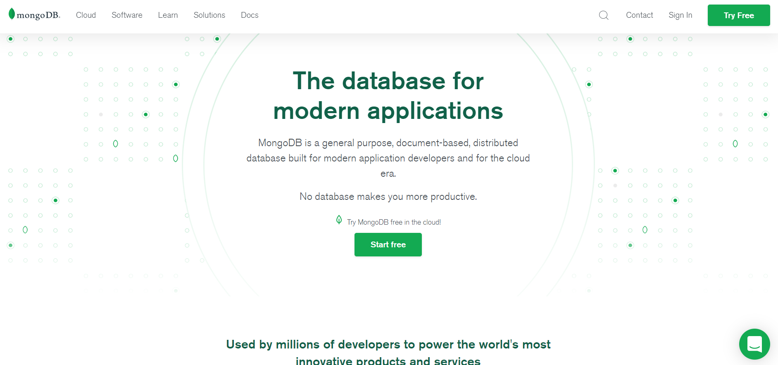Open the Contact link

click(639, 15)
